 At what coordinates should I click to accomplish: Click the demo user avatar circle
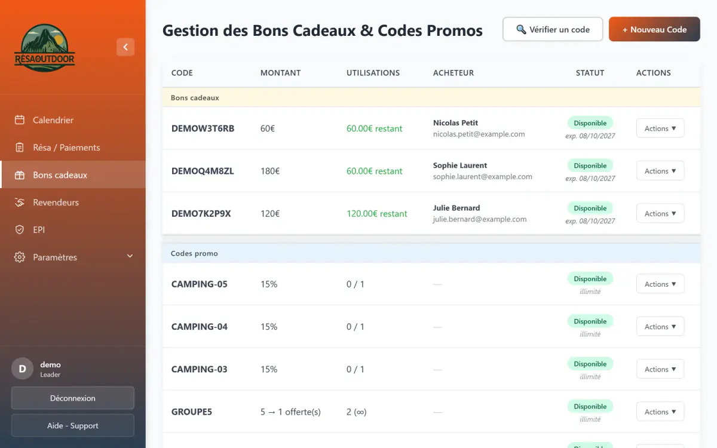(x=23, y=369)
